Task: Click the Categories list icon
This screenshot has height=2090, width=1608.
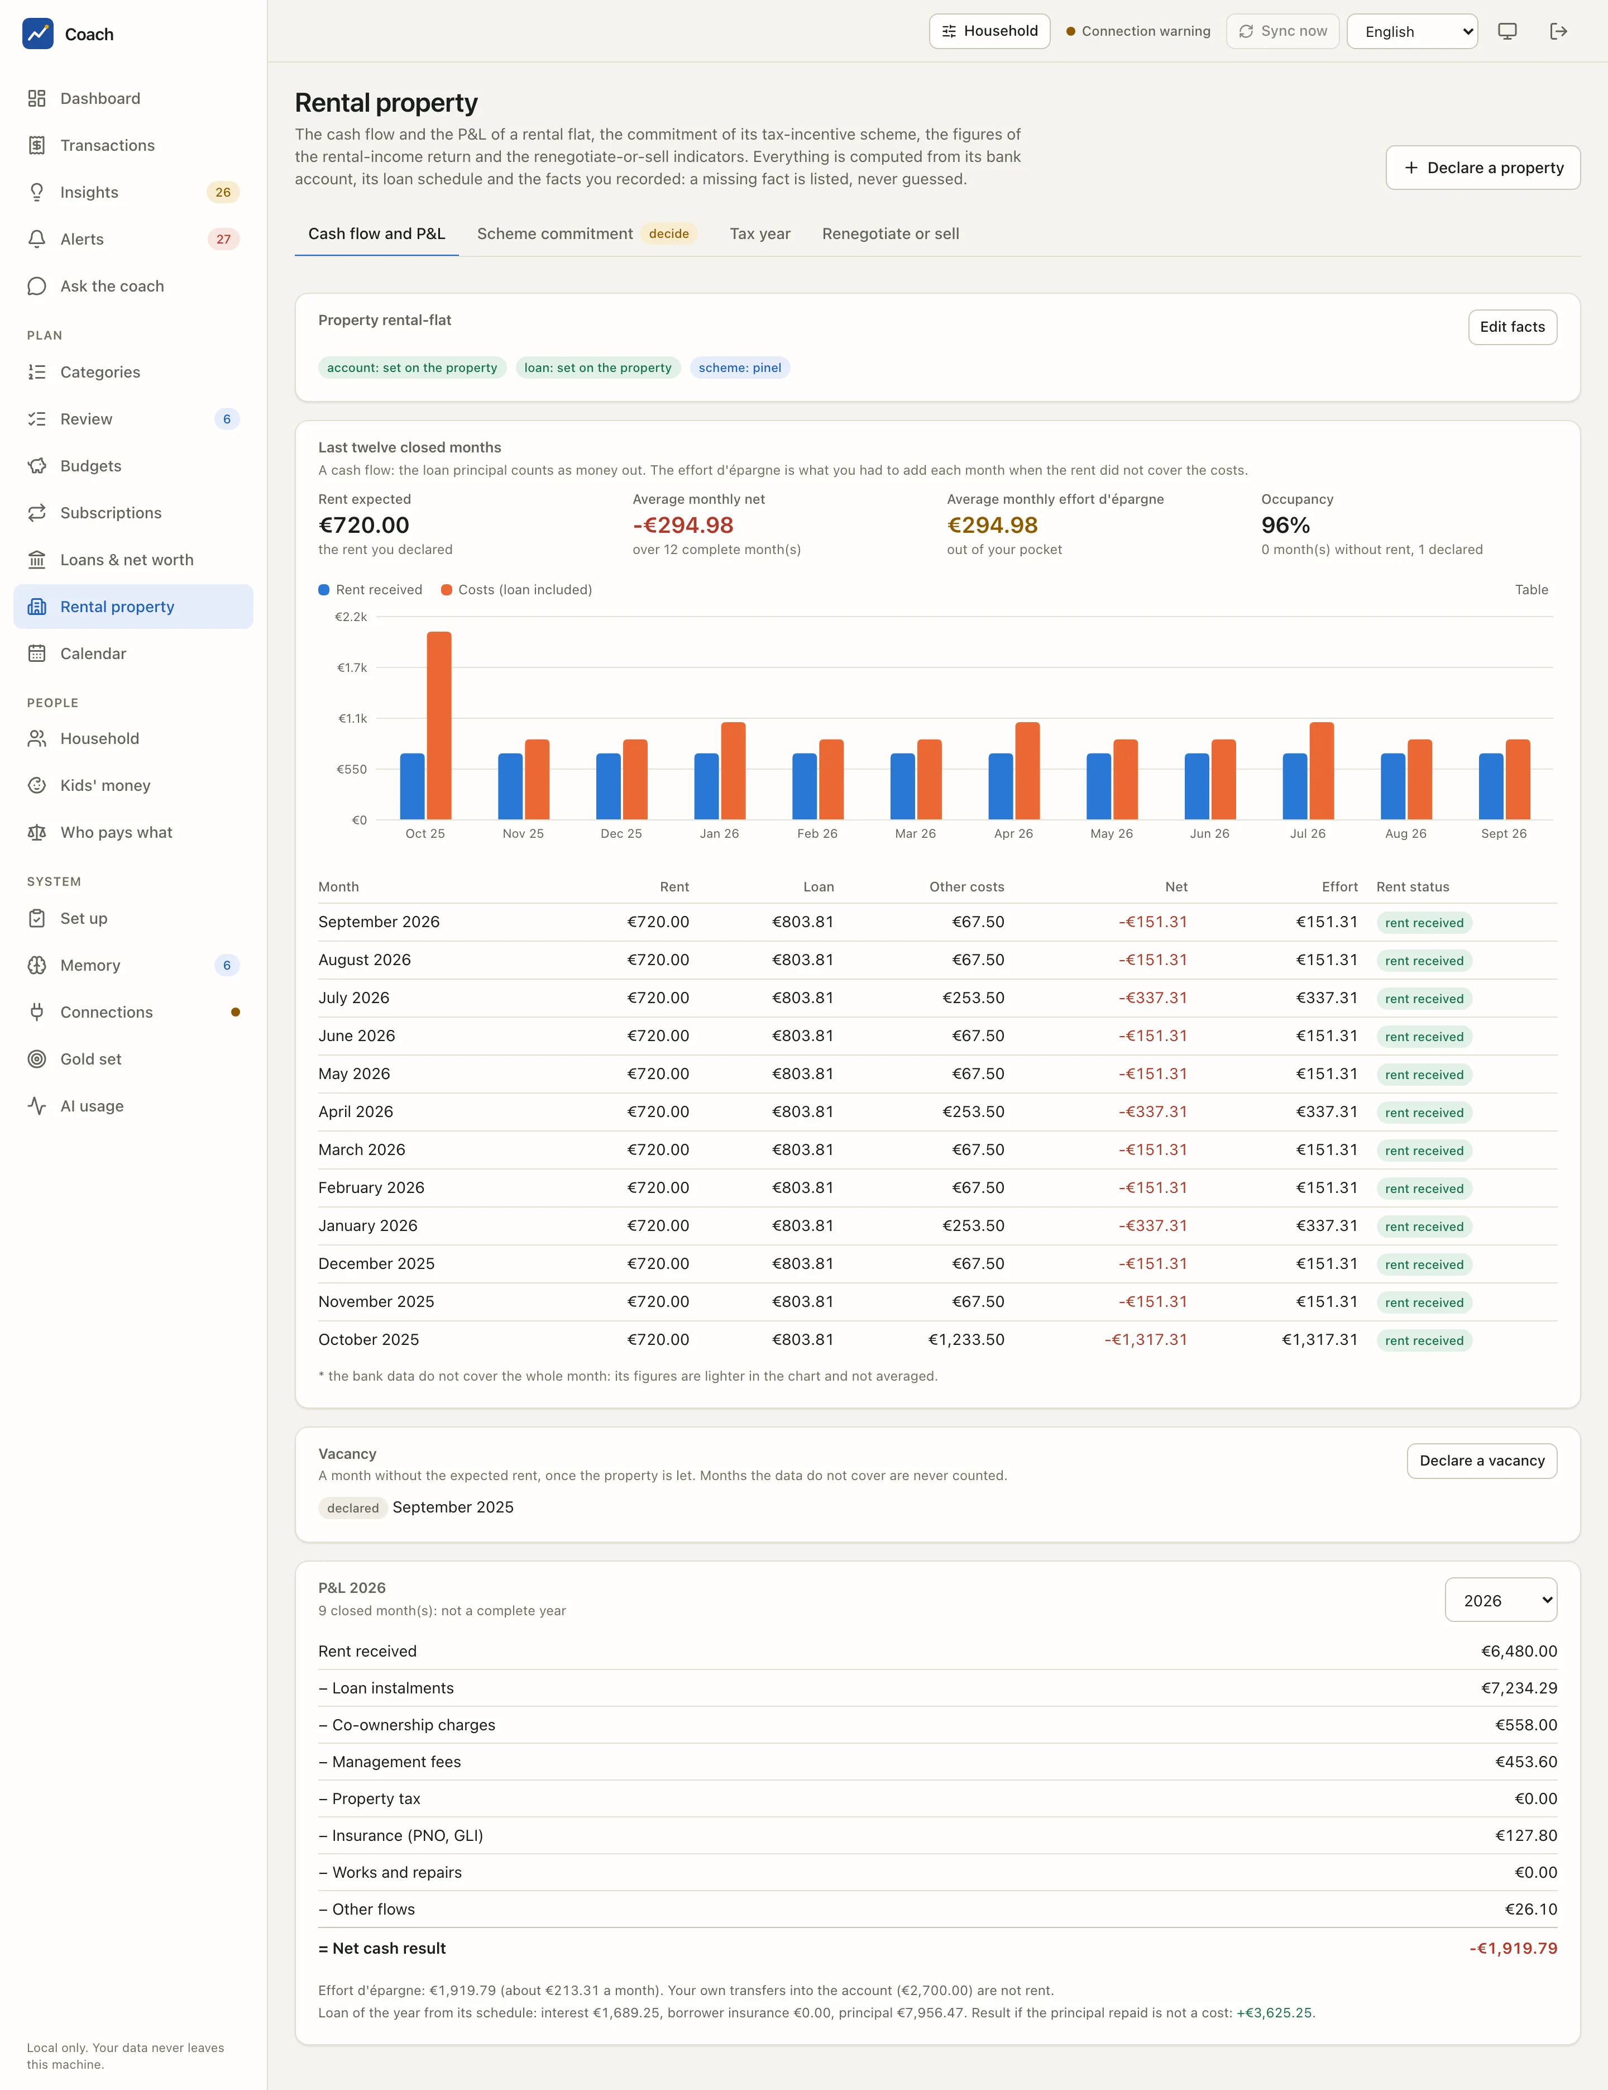Action: tap(37, 373)
